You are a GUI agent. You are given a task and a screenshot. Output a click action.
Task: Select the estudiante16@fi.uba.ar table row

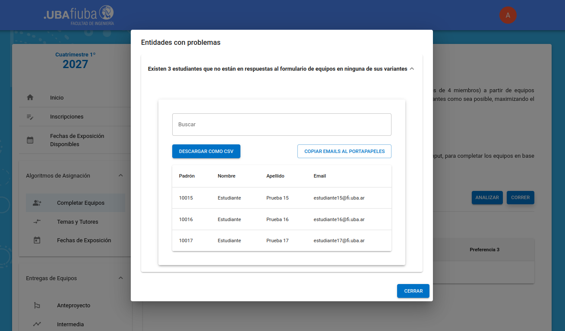tap(281, 219)
